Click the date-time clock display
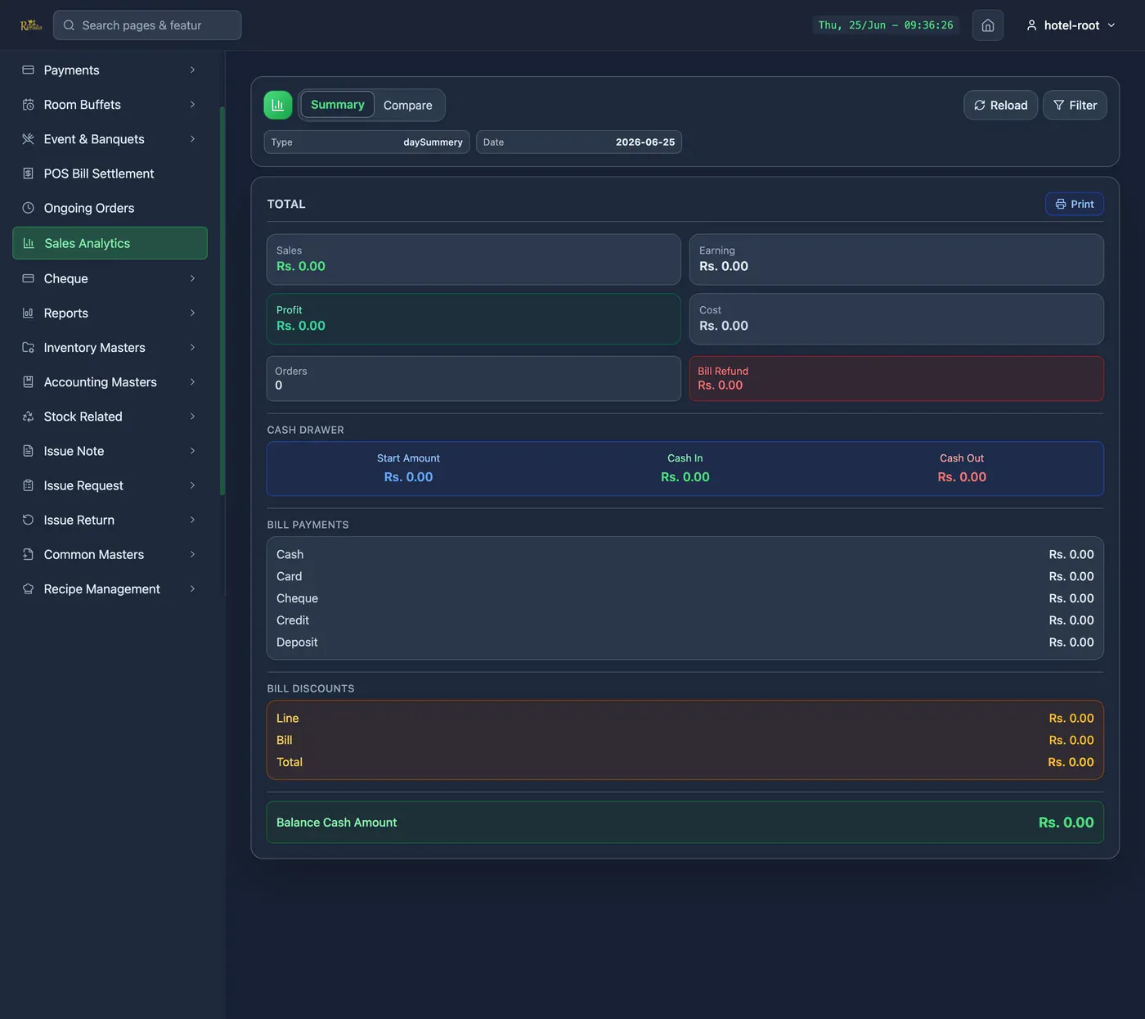Viewport: 1145px width, 1019px height. (886, 25)
